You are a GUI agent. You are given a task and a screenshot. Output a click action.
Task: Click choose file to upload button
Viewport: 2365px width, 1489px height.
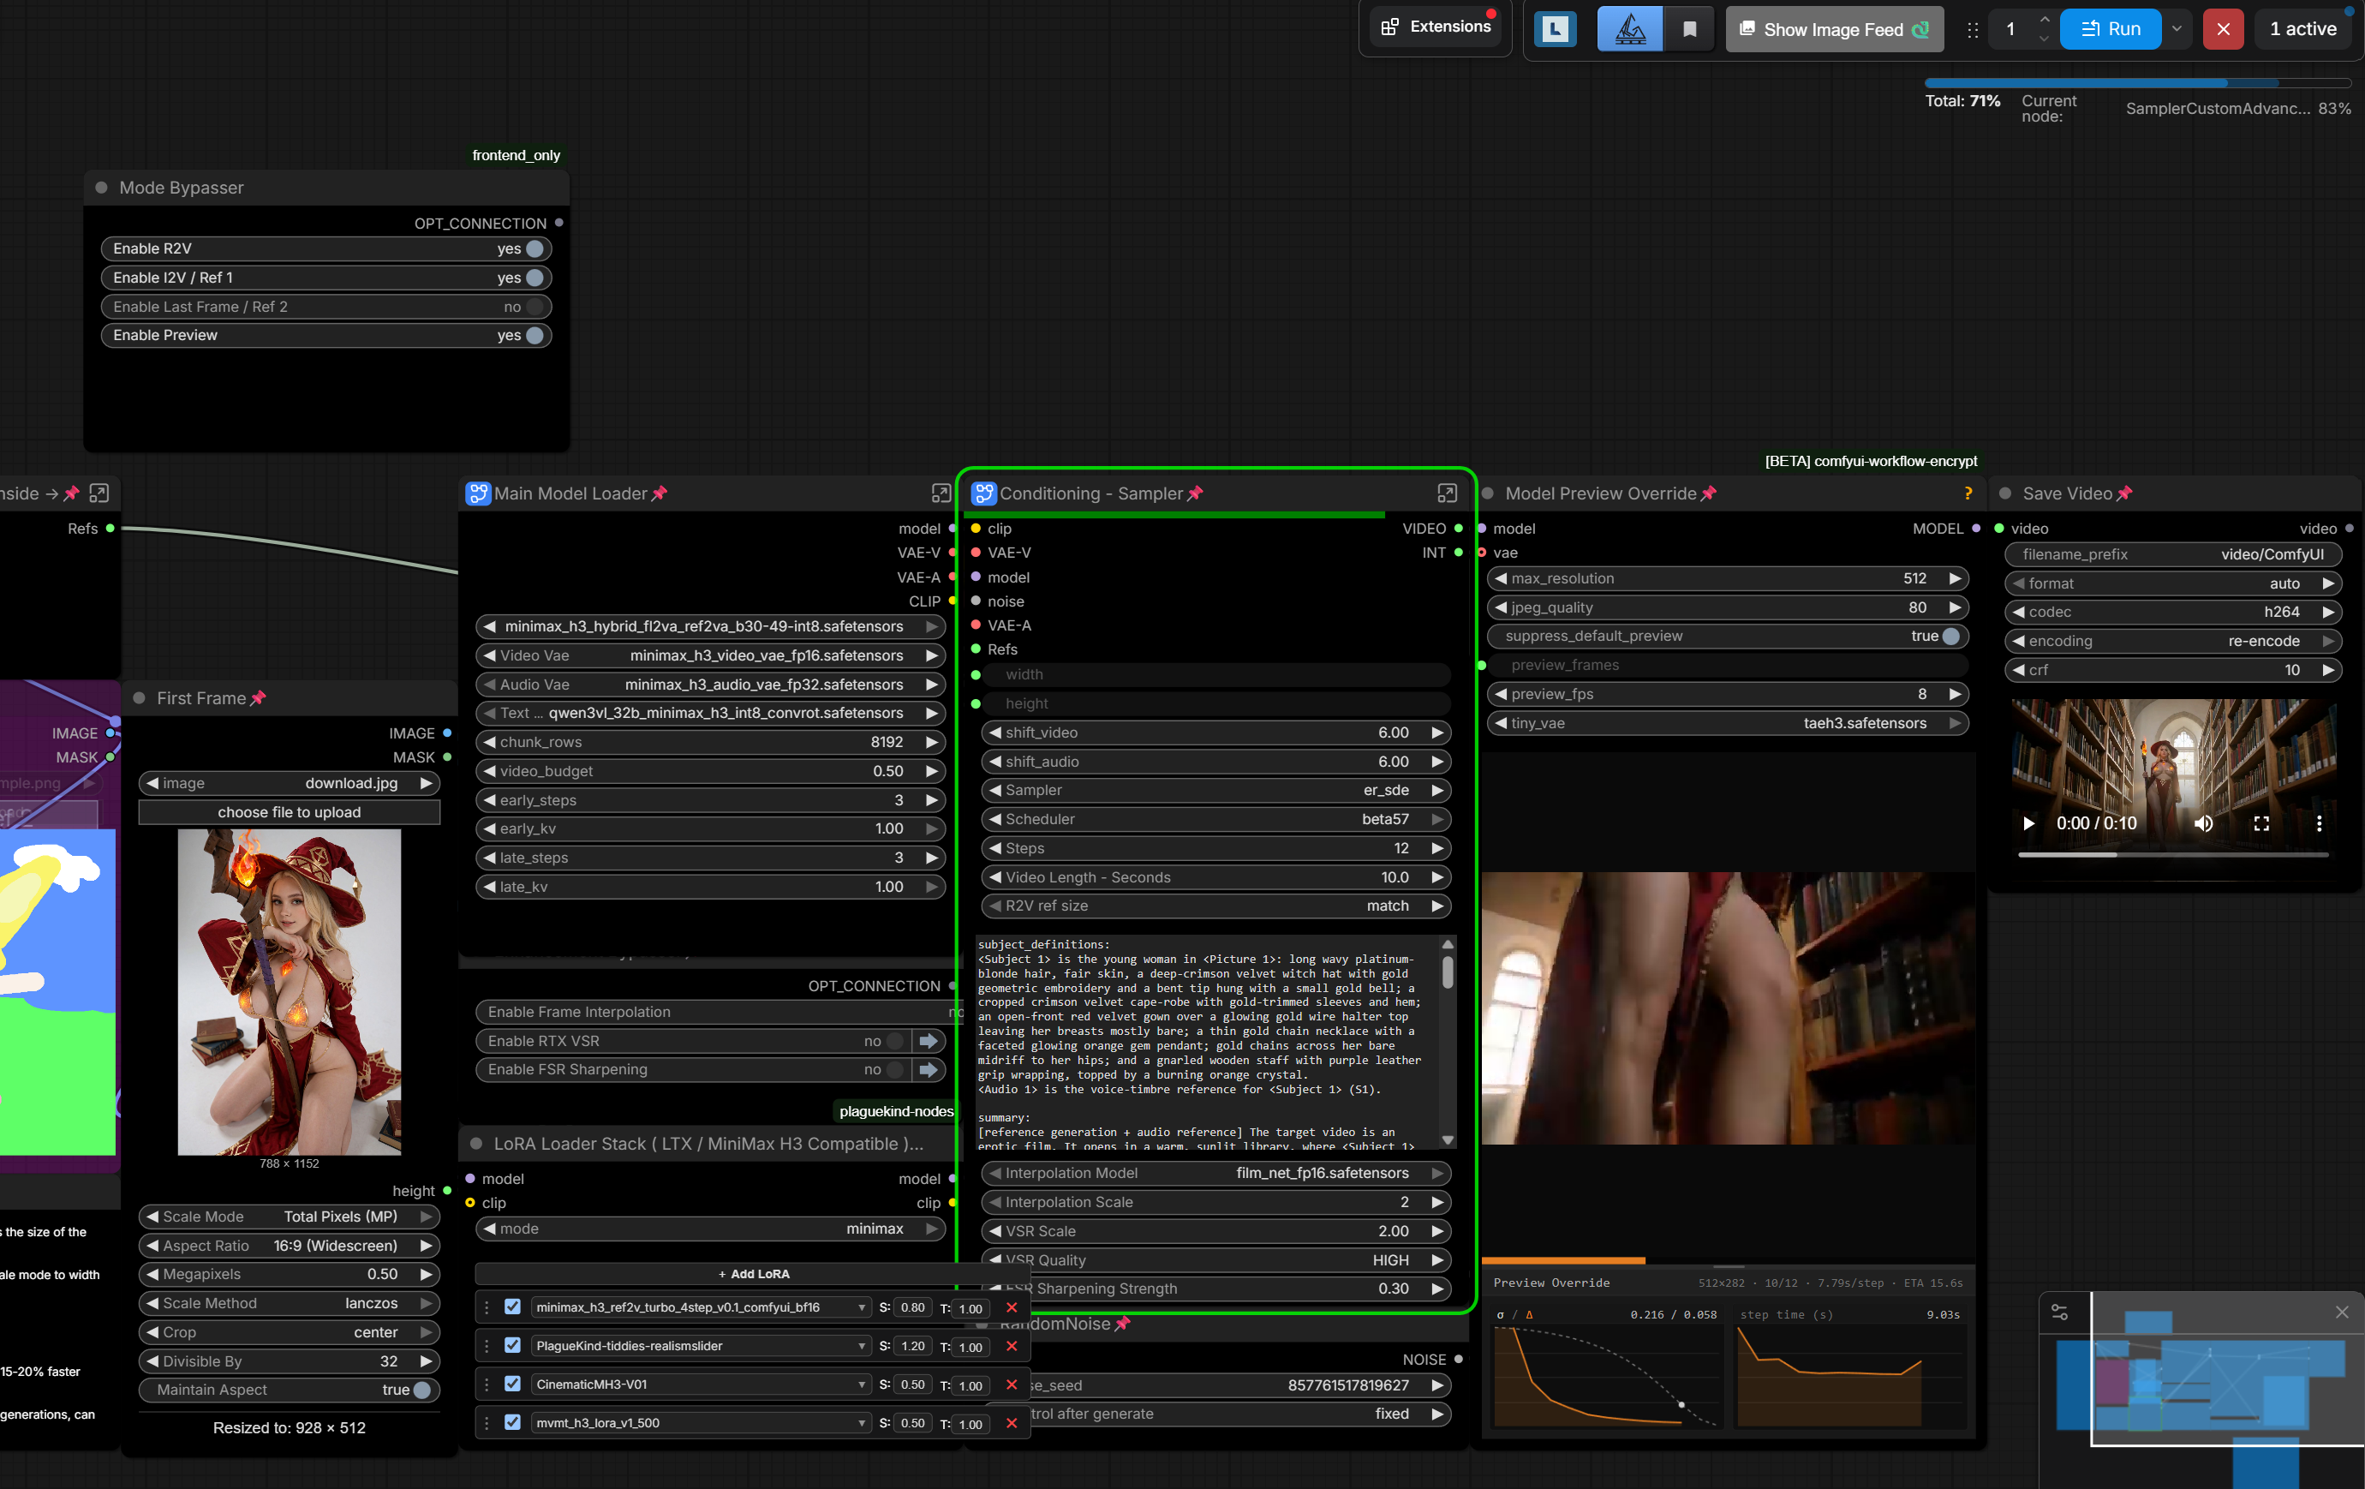(x=289, y=812)
